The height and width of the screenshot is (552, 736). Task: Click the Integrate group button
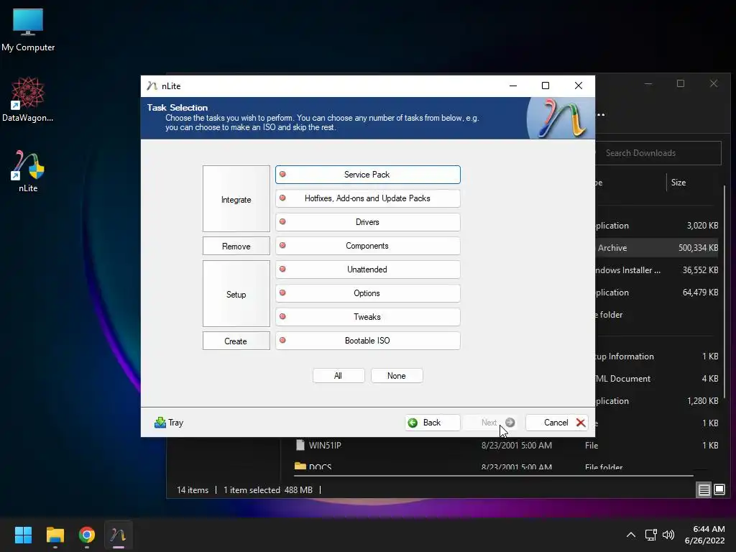236,198
